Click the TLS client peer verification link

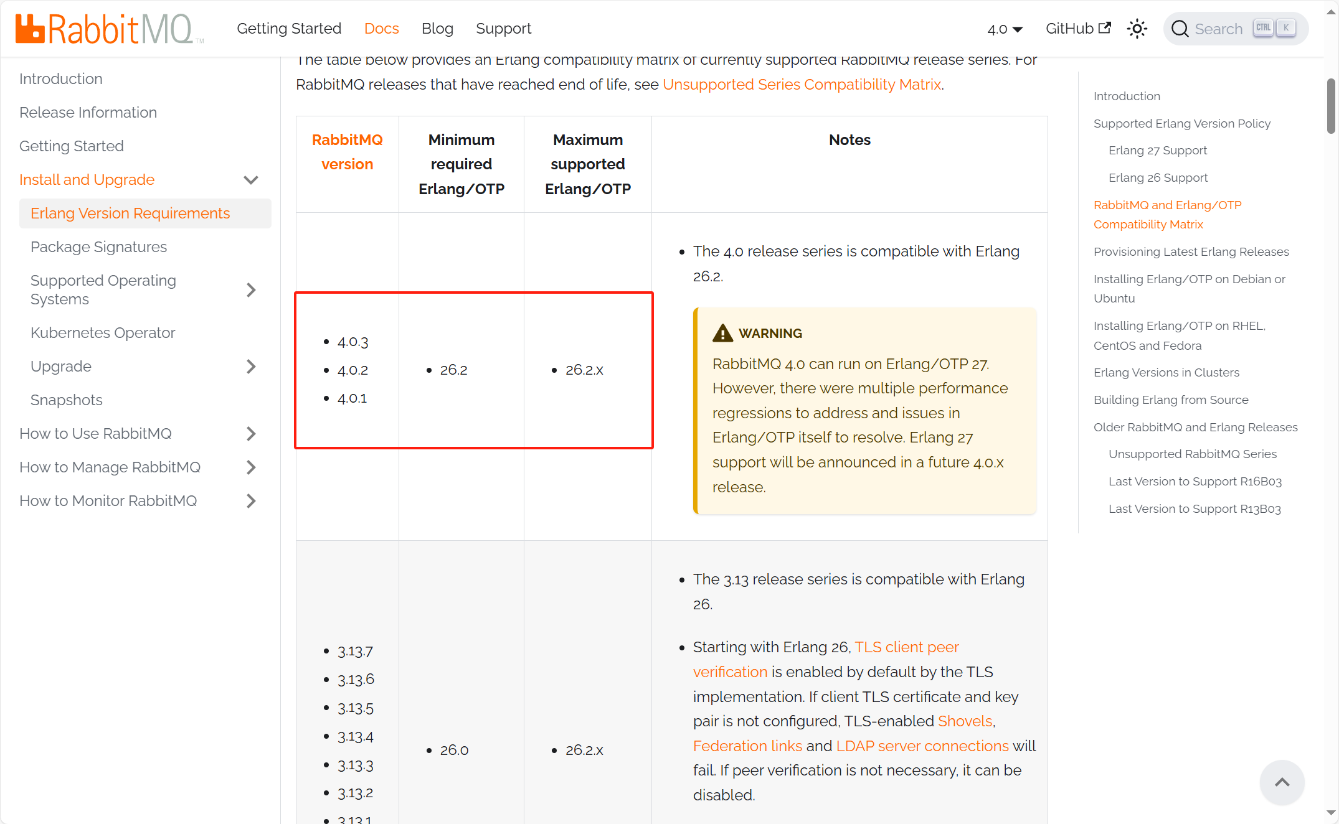click(x=906, y=647)
